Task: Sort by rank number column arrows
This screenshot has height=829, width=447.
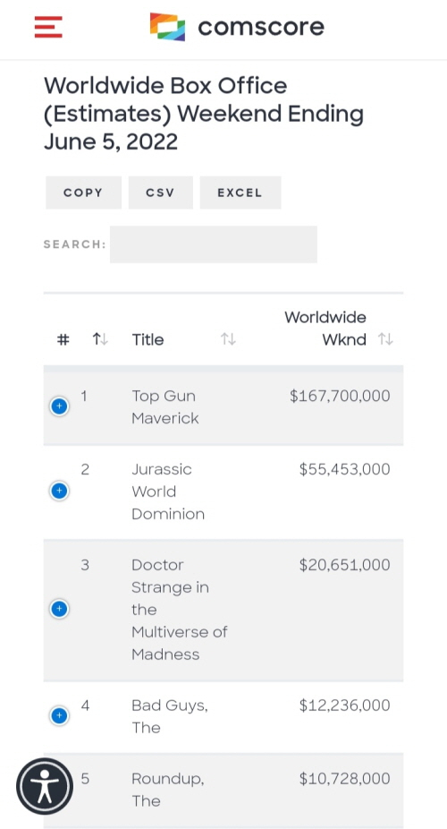Action: tap(100, 339)
